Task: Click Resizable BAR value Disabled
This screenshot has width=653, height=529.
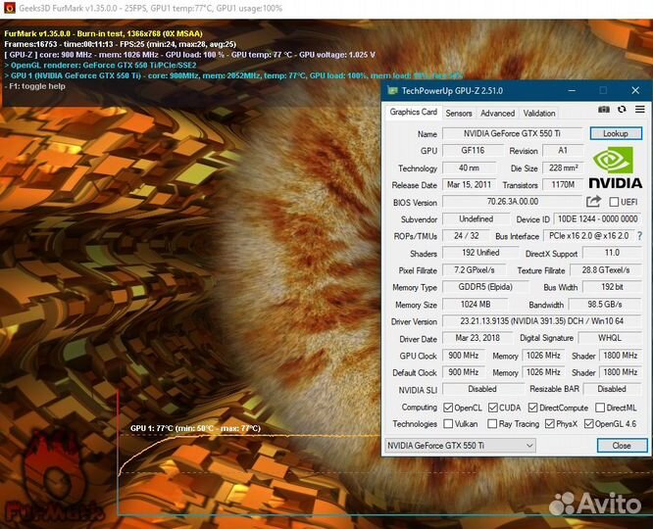Action: point(612,389)
